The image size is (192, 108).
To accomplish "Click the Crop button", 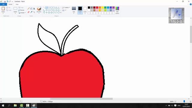I will [x=21, y=7].
